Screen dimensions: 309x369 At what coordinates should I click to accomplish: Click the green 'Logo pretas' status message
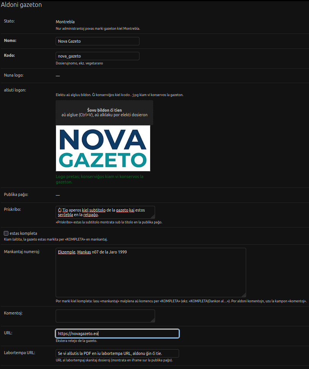[x=99, y=179]
